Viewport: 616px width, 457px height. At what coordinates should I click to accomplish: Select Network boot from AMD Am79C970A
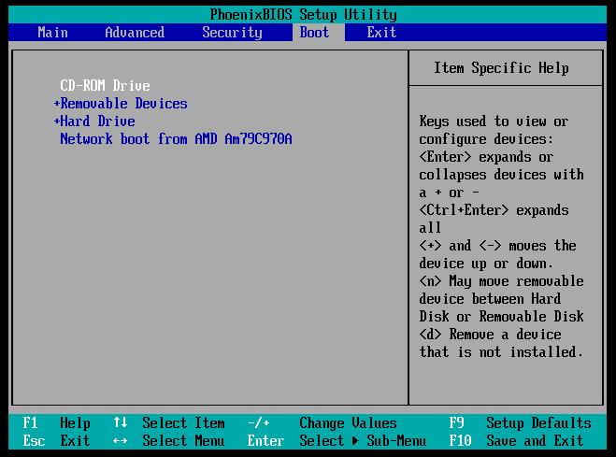click(176, 139)
